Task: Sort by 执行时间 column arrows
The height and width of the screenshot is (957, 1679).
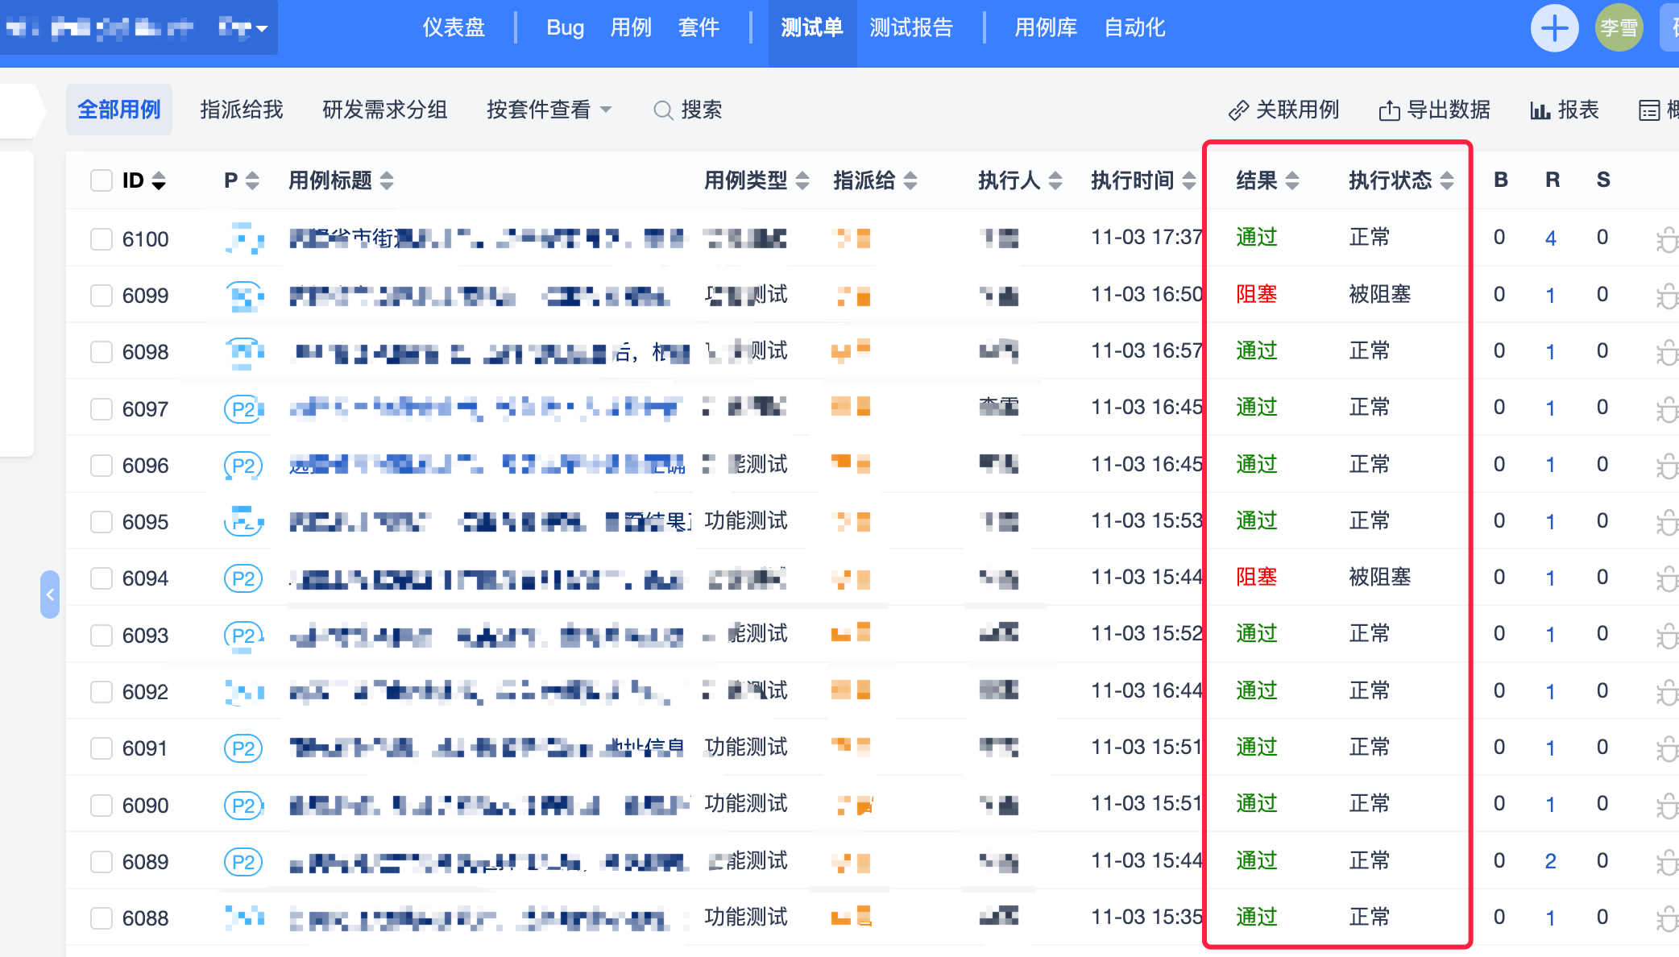Action: point(1189,180)
